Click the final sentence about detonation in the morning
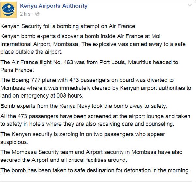Screen dimensions: 196x182 (x=95, y=170)
